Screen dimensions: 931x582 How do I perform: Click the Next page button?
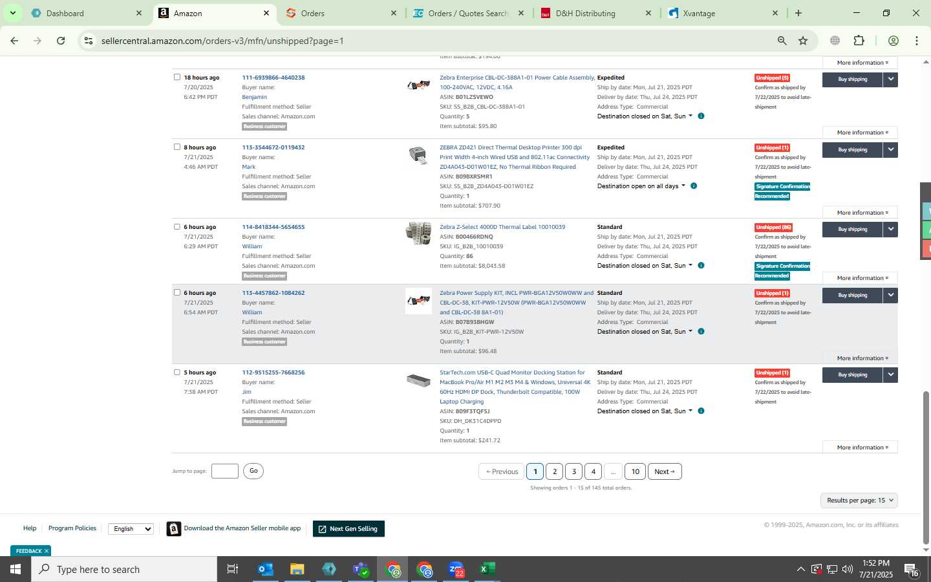(x=665, y=471)
